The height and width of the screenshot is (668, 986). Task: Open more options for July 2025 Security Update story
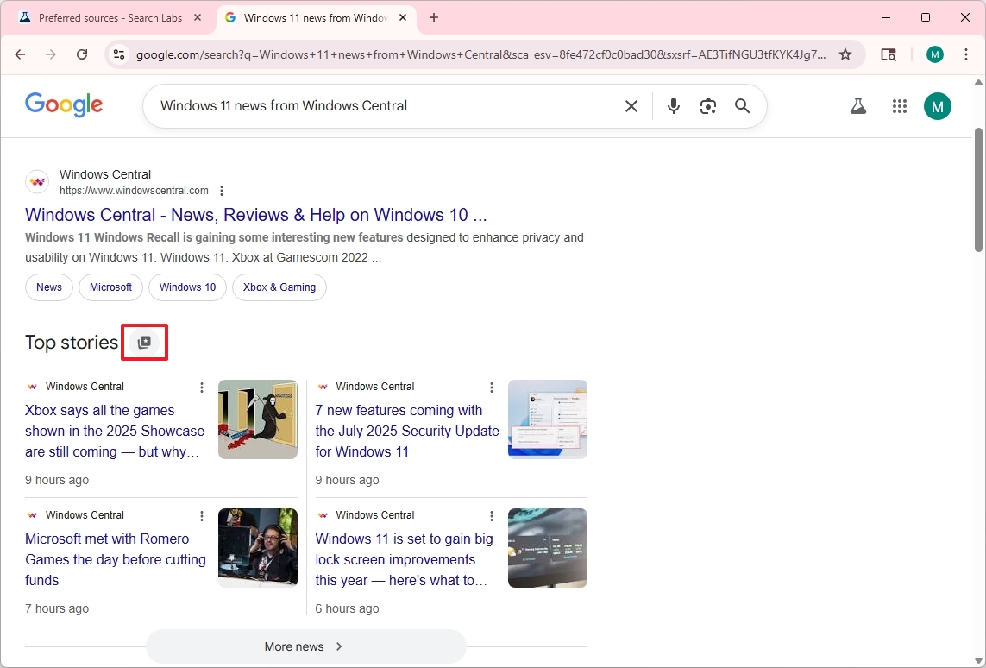point(492,388)
